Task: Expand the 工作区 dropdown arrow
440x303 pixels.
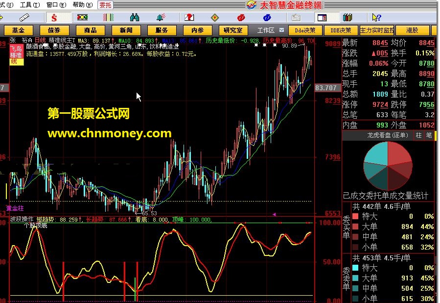Action: click(x=281, y=30)
